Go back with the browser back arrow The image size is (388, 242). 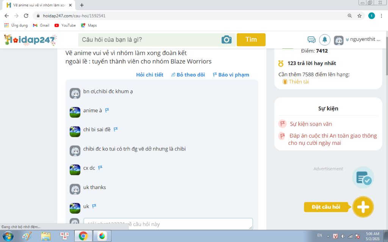7,16
